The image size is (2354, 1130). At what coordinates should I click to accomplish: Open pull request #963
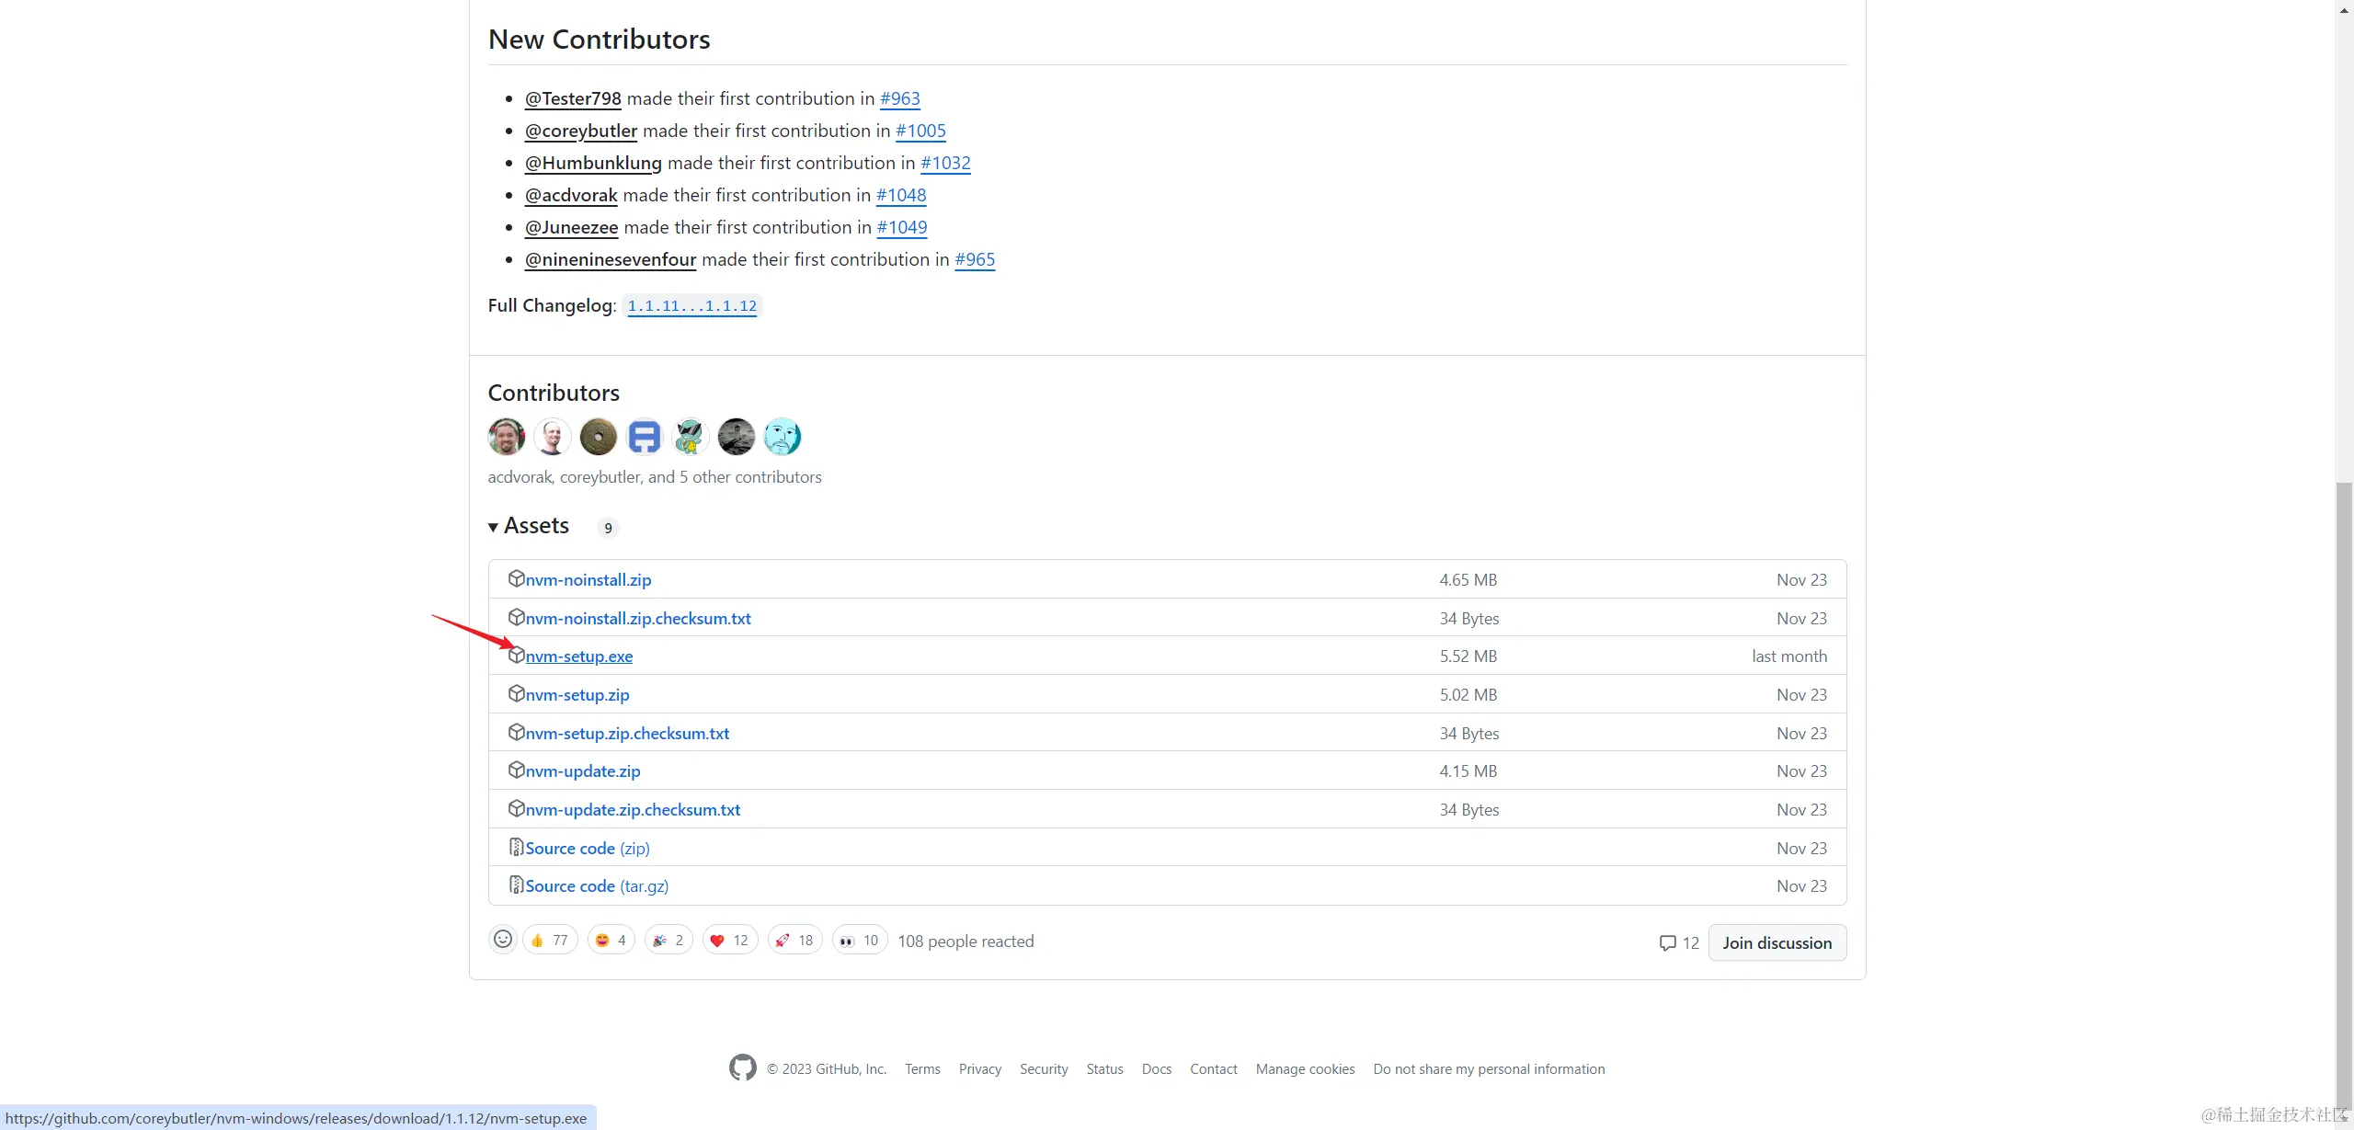tap(900, 98)
